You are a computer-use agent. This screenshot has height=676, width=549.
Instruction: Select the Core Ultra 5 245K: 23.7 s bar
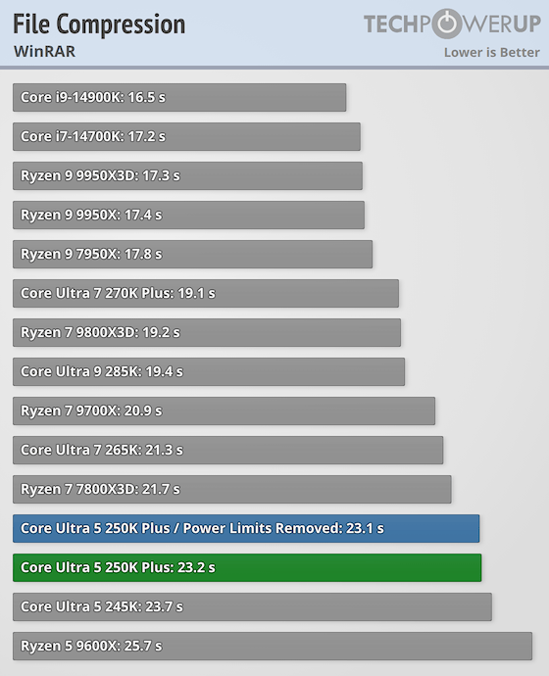[252, 607]
